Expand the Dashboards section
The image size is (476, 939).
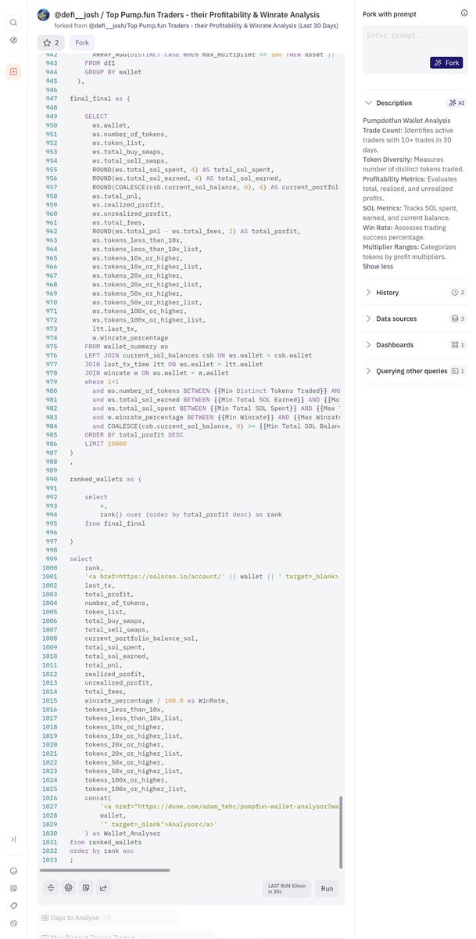(x=369, y=344)
